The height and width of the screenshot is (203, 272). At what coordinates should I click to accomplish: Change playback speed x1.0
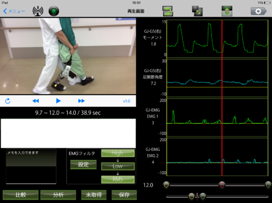[x=127, y=101]
